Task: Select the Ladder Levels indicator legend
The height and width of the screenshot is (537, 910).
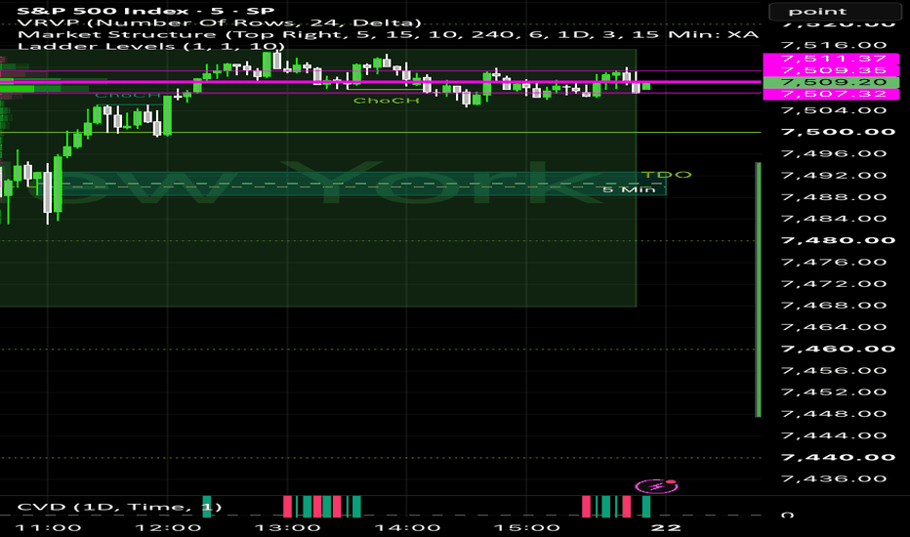Action: coord(151,46)
